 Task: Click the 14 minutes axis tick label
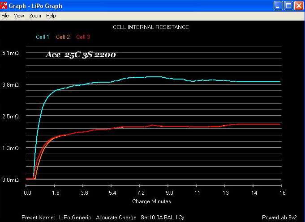254,193
